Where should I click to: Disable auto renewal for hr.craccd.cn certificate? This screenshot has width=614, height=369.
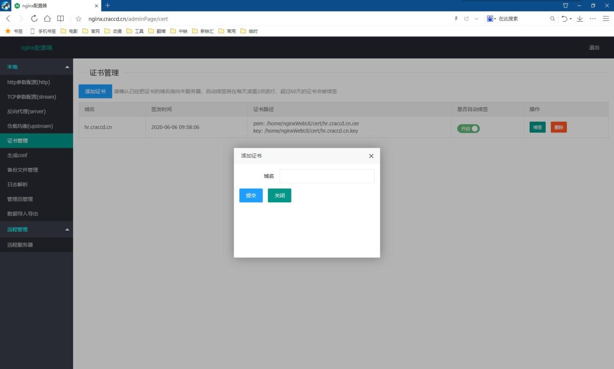pos(468,127)
